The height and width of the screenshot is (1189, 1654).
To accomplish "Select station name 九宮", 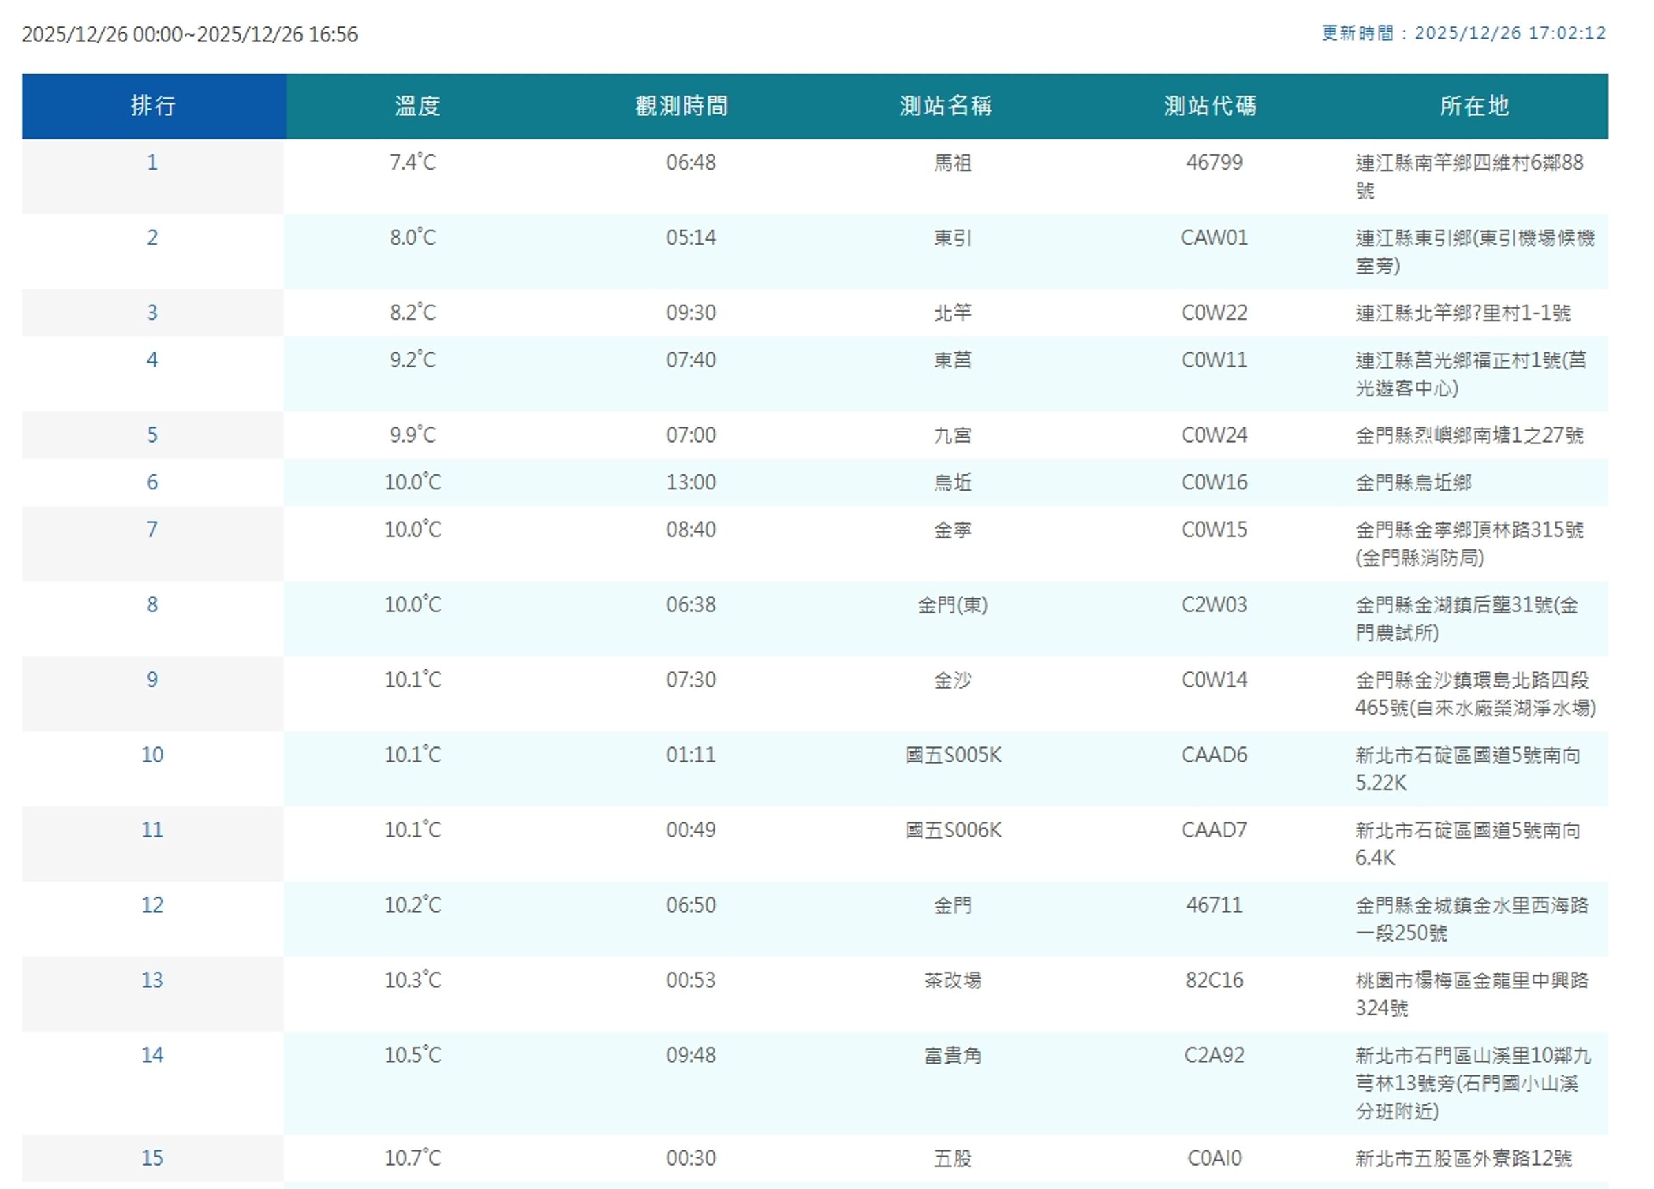I will 952,436.
